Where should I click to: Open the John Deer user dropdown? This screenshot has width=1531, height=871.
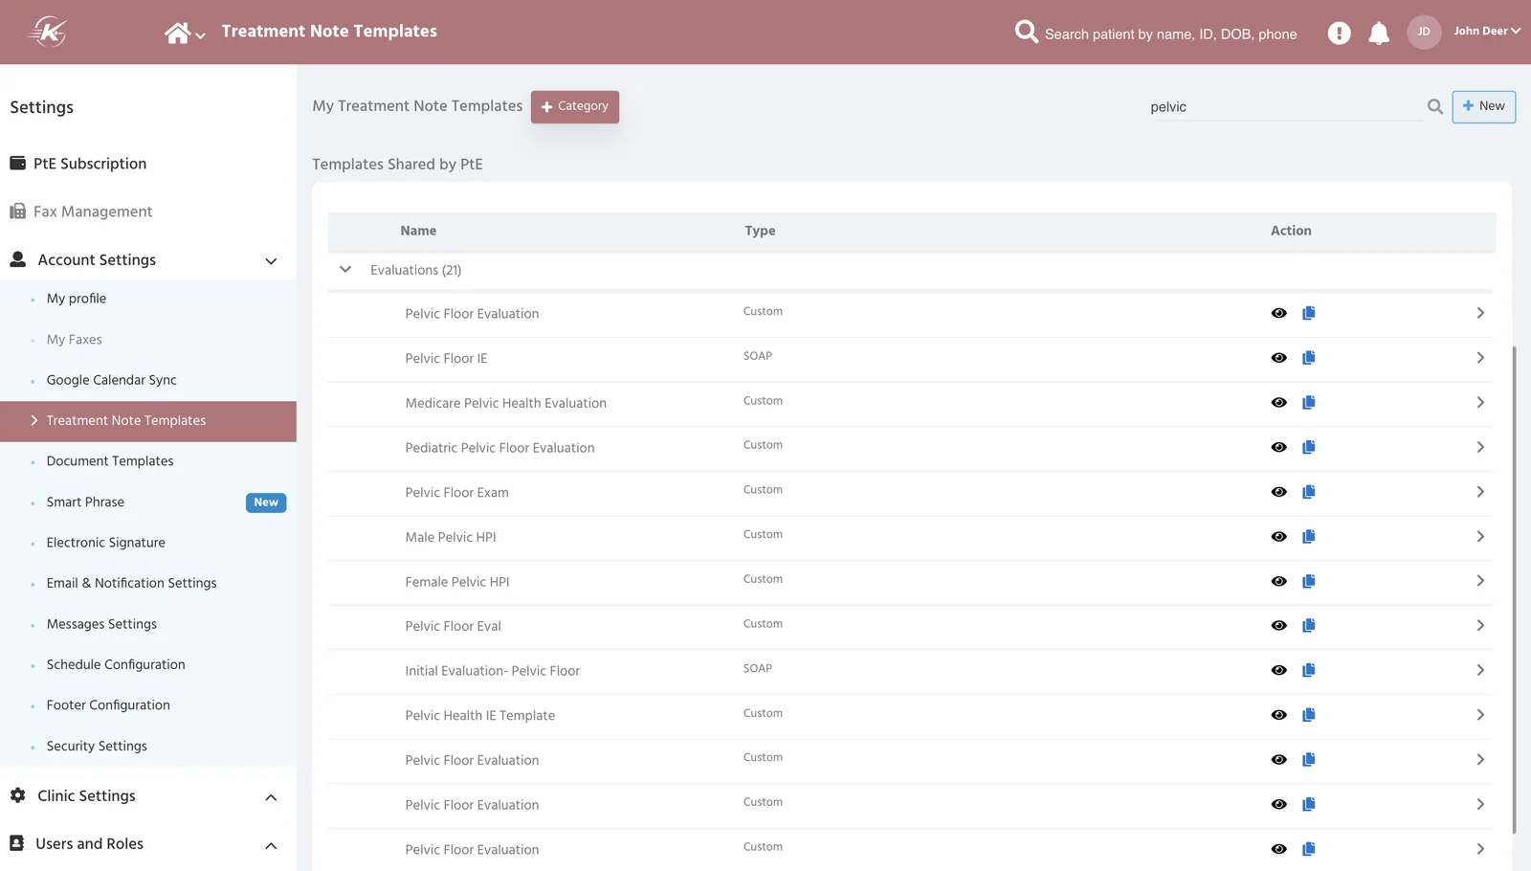tap(1487, 32)
